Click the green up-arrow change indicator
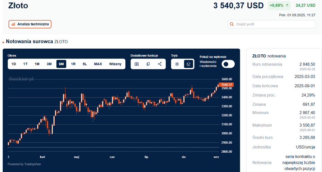Viewport: 322px width, 172px height. pos(287,5)
